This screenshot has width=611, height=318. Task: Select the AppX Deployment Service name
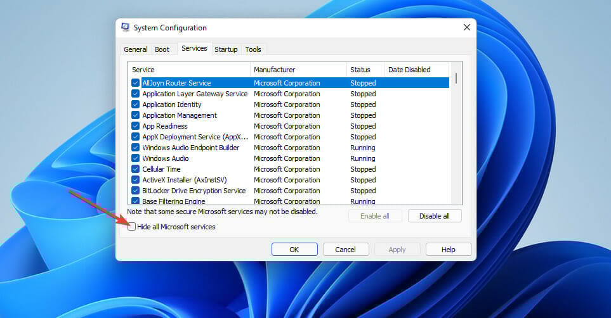pos(195,137)
